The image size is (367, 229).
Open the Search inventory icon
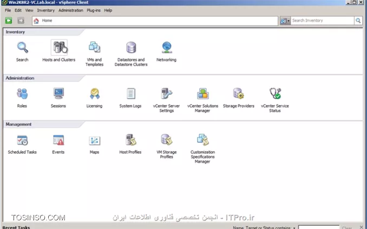click(23, 48)
